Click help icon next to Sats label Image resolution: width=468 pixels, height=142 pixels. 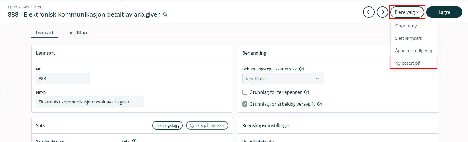click(x=134, y=141)
